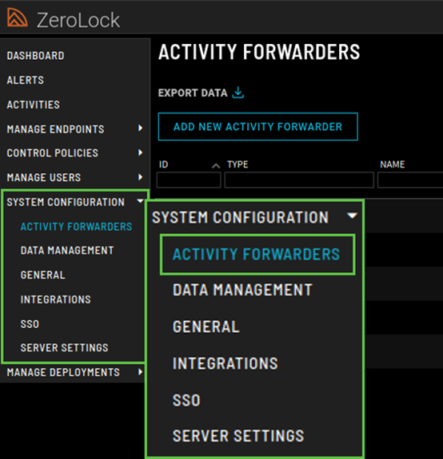The image size is (443, 459).
Task: Open the Manage Endpoints menu item
Action: (x=55, y=129)
